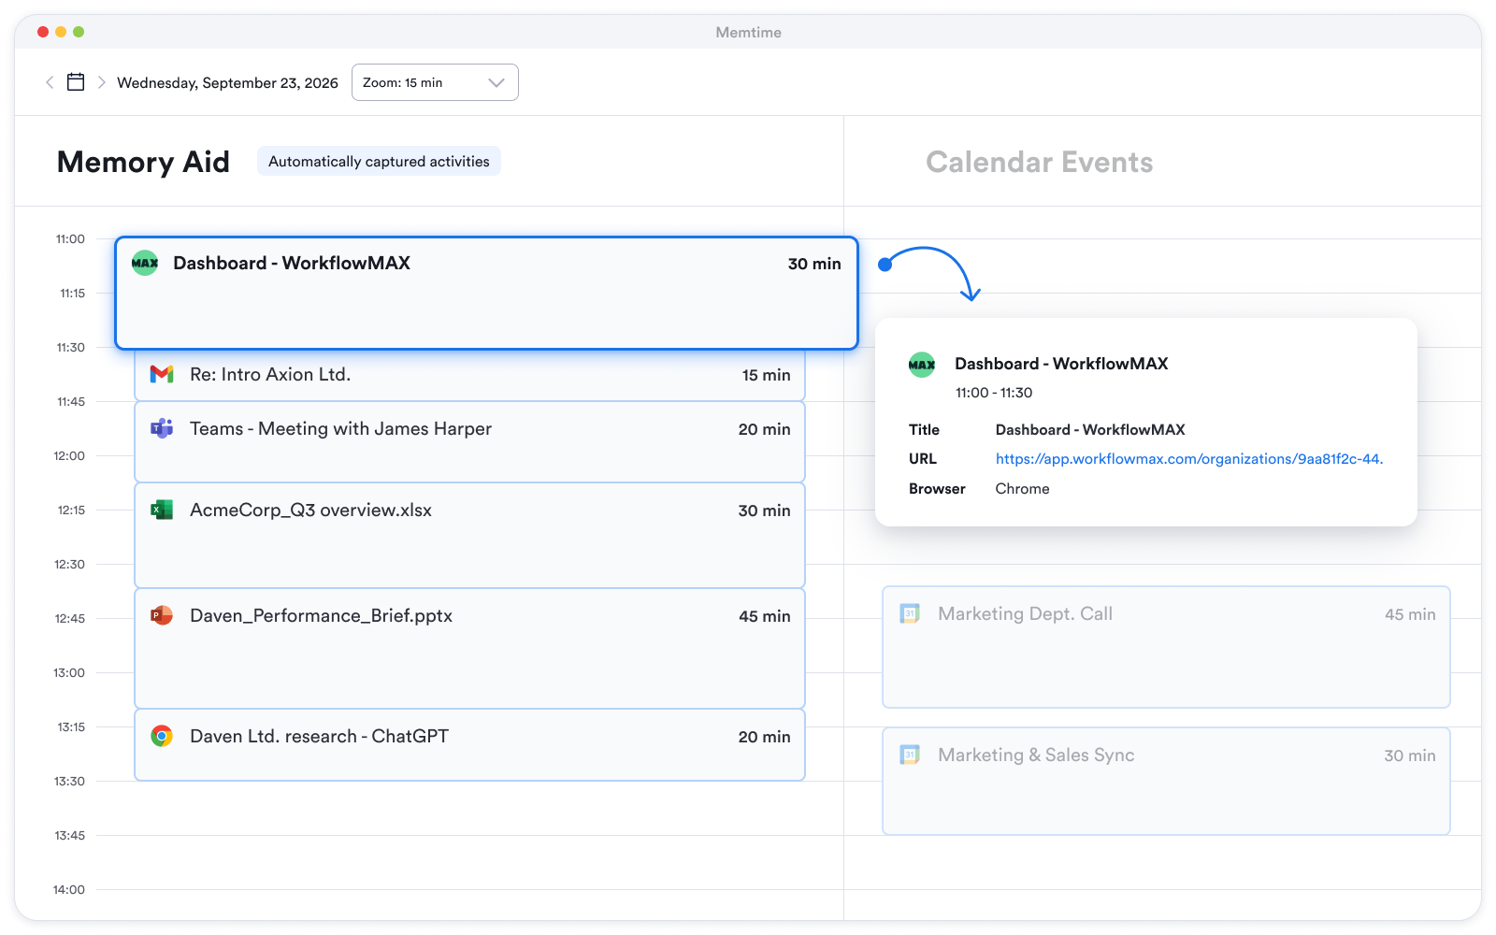Click the Chrome icon on Daven Ltd. research
Screen dimensions: 1496x935
162,736
